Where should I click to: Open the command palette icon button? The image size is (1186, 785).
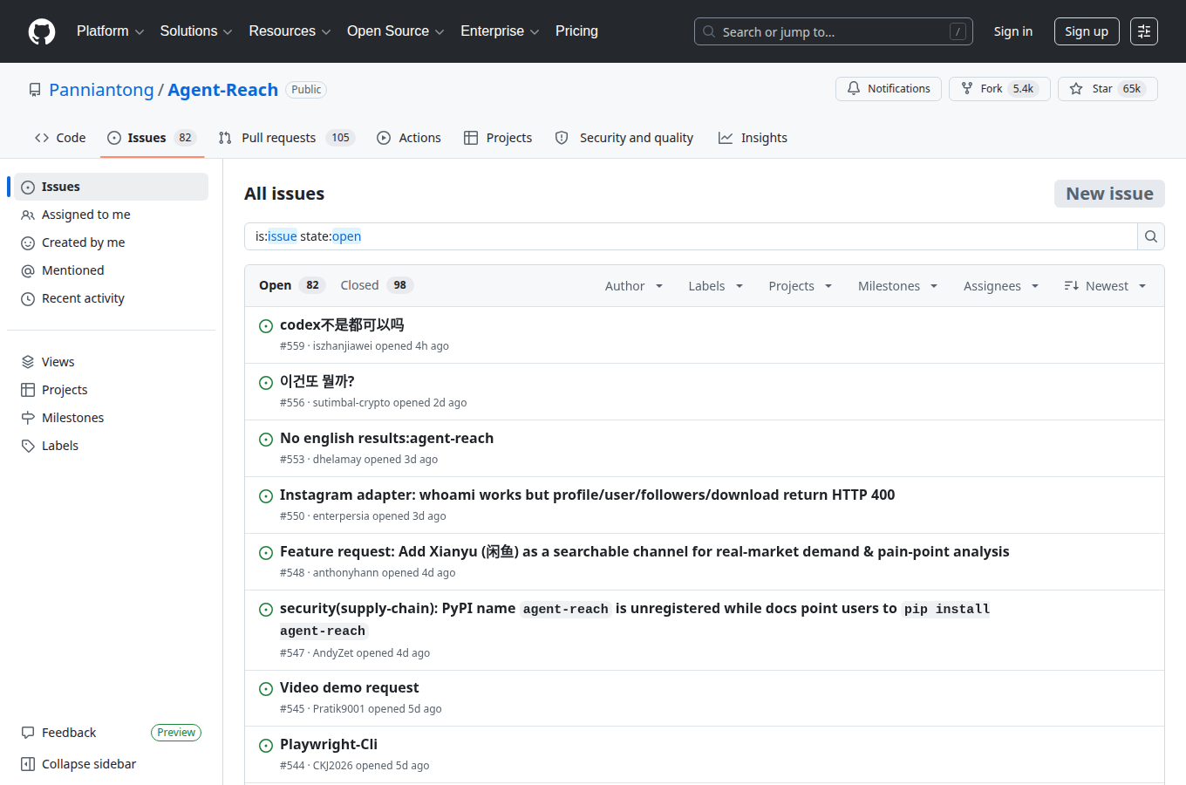[x=1144, y=31]
